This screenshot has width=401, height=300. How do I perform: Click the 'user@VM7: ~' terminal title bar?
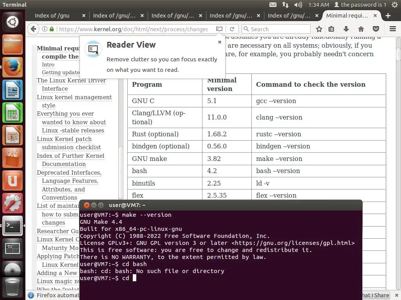[221, 205]
